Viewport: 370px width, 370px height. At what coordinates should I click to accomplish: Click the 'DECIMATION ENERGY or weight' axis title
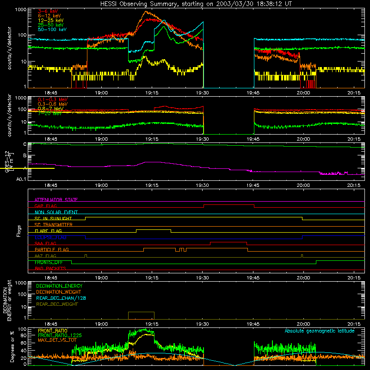click(x=7, y=301)
